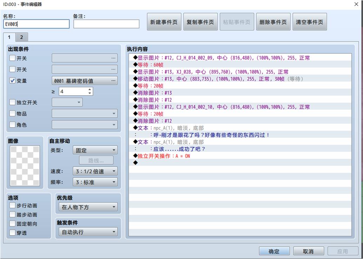Decrease the variable threshold value with down arrow
The height and width of the screenshot is (259, 363).
pos(90,93)
